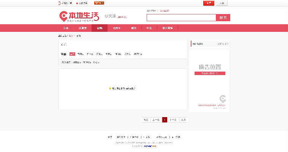Viewport: 288px width, 152px height.
Task: Click the light bulb empty-results icon
Action: point(110,88)
